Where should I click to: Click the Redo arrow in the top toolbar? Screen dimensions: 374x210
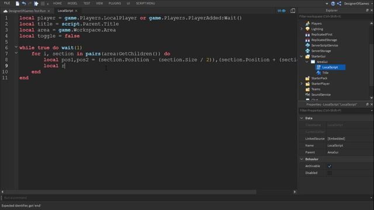(30, 3)
